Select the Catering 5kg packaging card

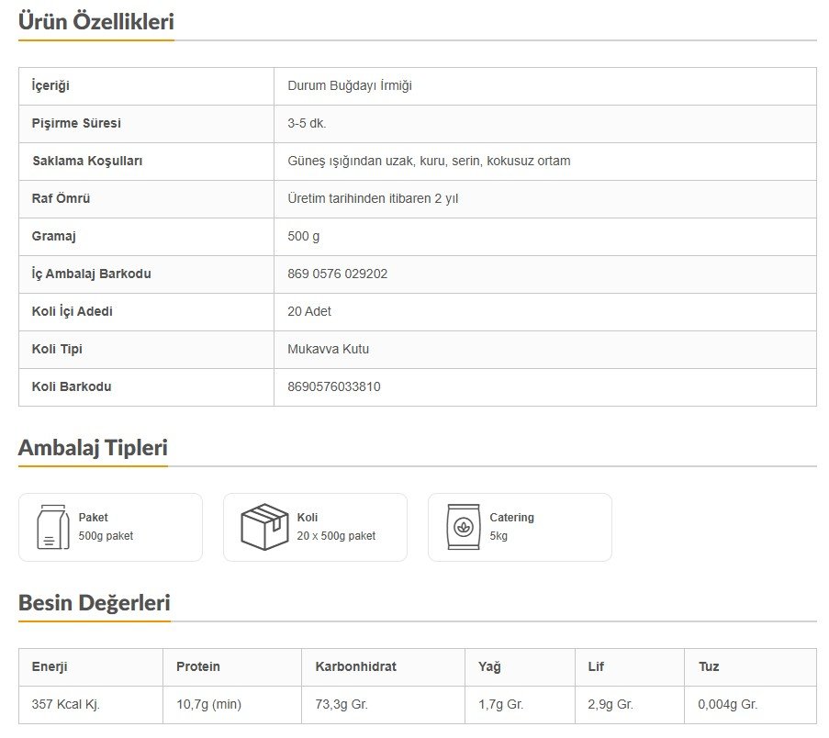[x=520, y=527]
